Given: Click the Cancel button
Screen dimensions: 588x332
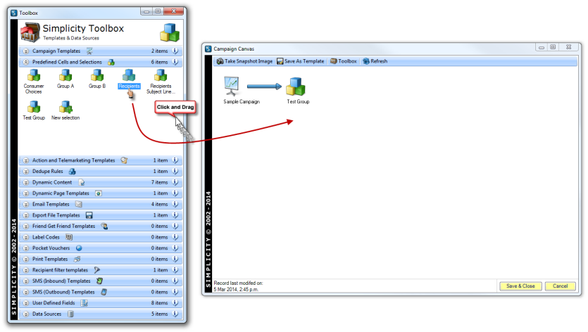Looking at the screenshot, I should tap(560, 286).
